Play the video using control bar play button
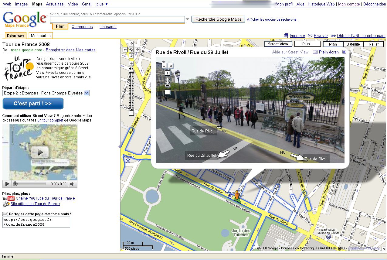The width and height of the screenshot is (387, 260). coord(7,184)
